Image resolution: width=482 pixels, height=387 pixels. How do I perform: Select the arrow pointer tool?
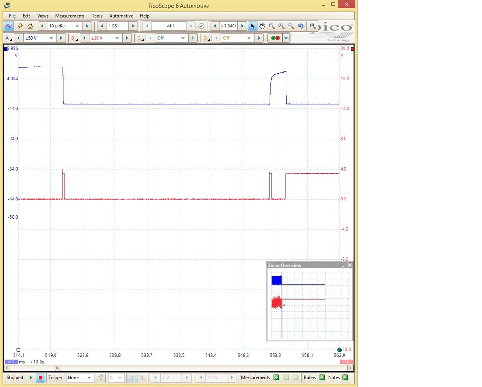pos(252,26)
